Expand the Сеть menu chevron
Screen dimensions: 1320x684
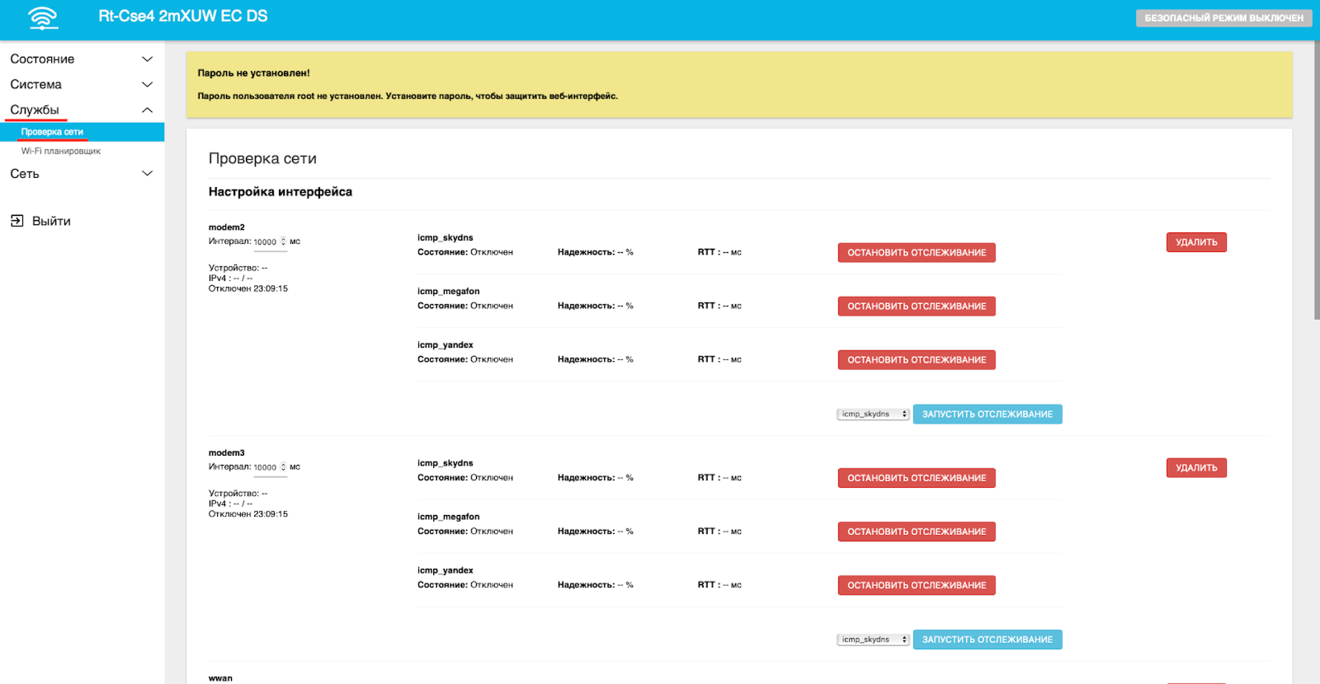pyautogui.click(x=147, y=174)
